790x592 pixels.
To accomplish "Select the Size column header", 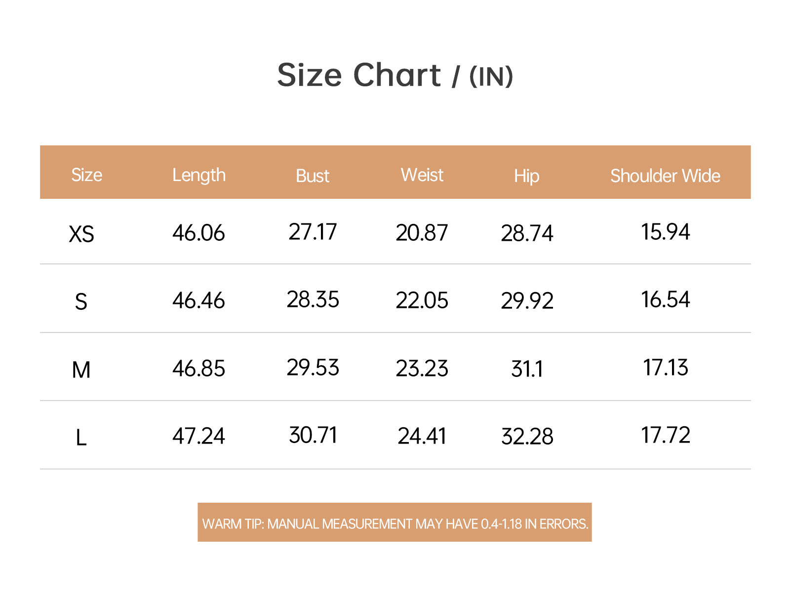I will [x=86, y=175].
